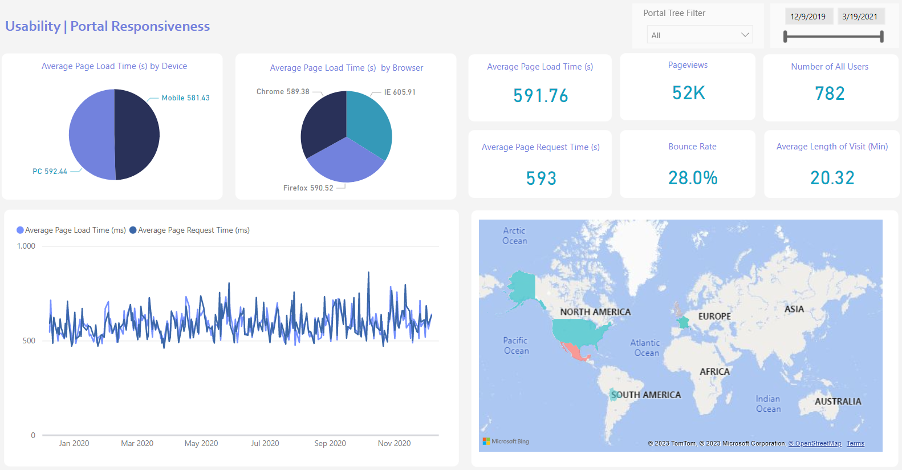The width and height of the screenshot is (902, 470).
Task: Edit the start date 12/9/2019 field
Action: click(x=808, y=17)
